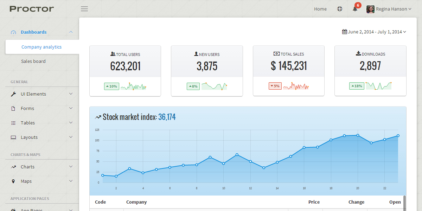
Task: Click the Total Sales money icon
Action: 276,54
